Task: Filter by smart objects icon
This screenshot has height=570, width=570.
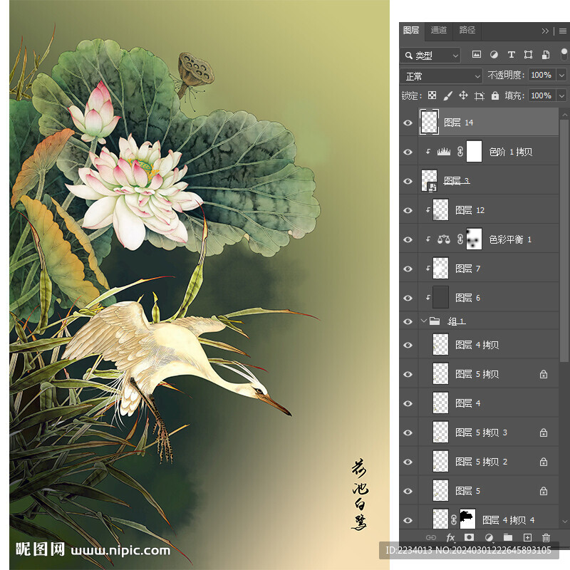Action: 546,55
